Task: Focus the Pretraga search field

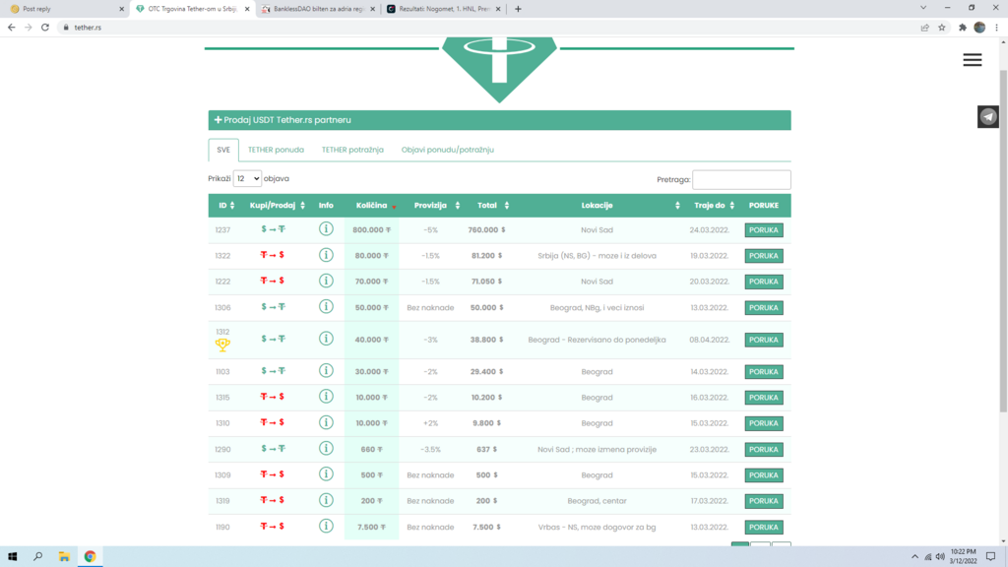Action: pos(741,179)
